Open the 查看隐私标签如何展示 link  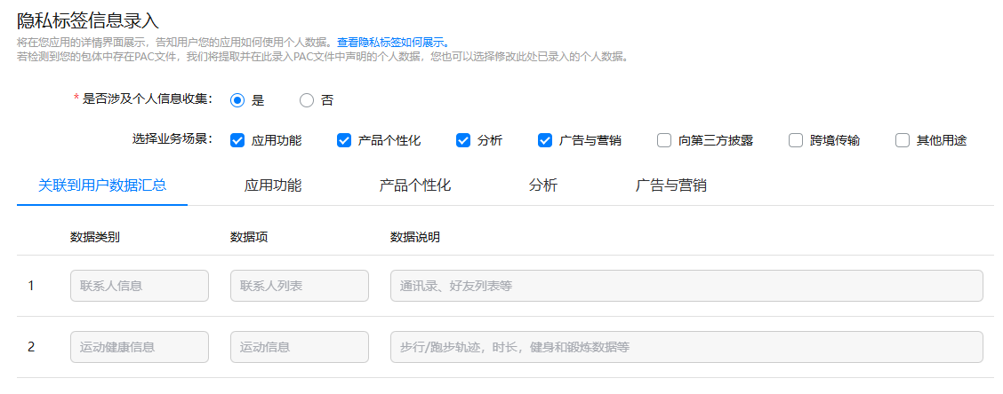393,43
